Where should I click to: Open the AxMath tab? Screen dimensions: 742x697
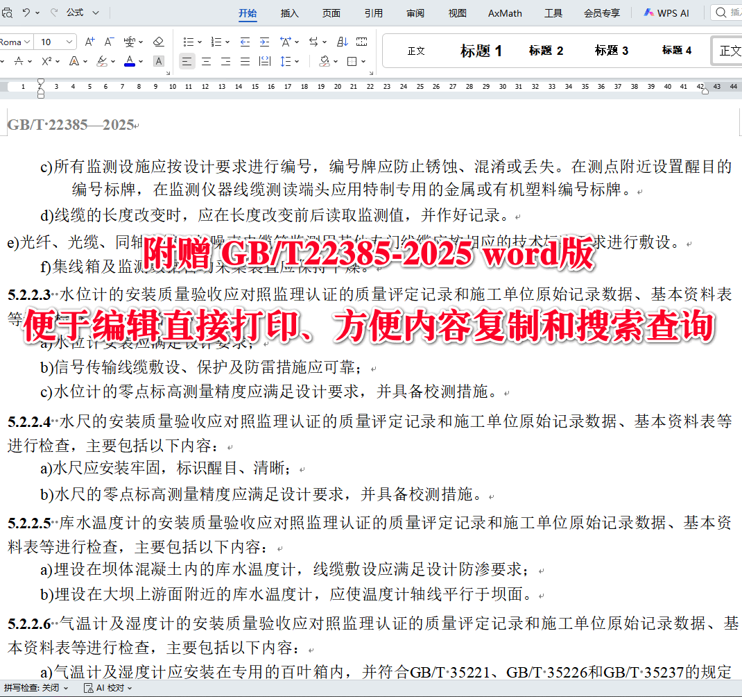point(504,12)
